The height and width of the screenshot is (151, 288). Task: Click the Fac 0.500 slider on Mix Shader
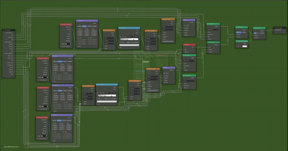[241, 32]
